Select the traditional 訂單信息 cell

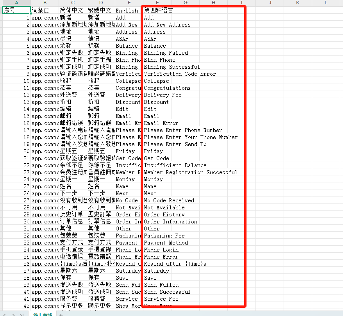tap(101, 221)
